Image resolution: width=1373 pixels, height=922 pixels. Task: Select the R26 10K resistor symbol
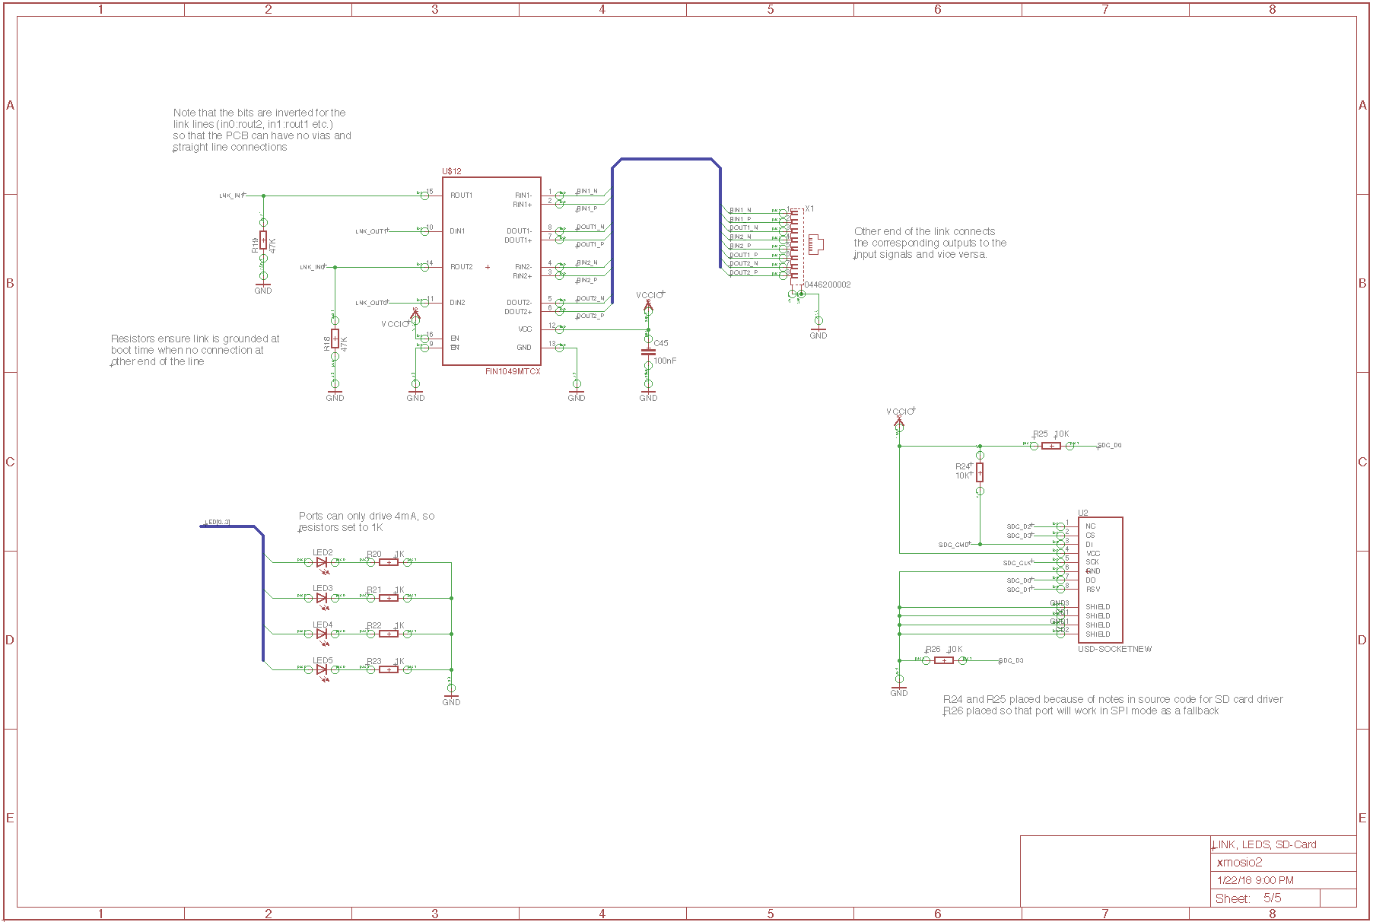coord(943,660)
